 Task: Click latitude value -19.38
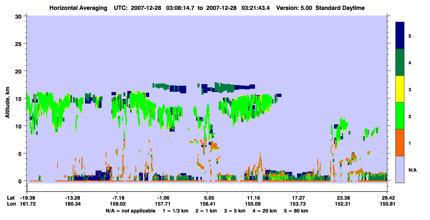(27, 198)
